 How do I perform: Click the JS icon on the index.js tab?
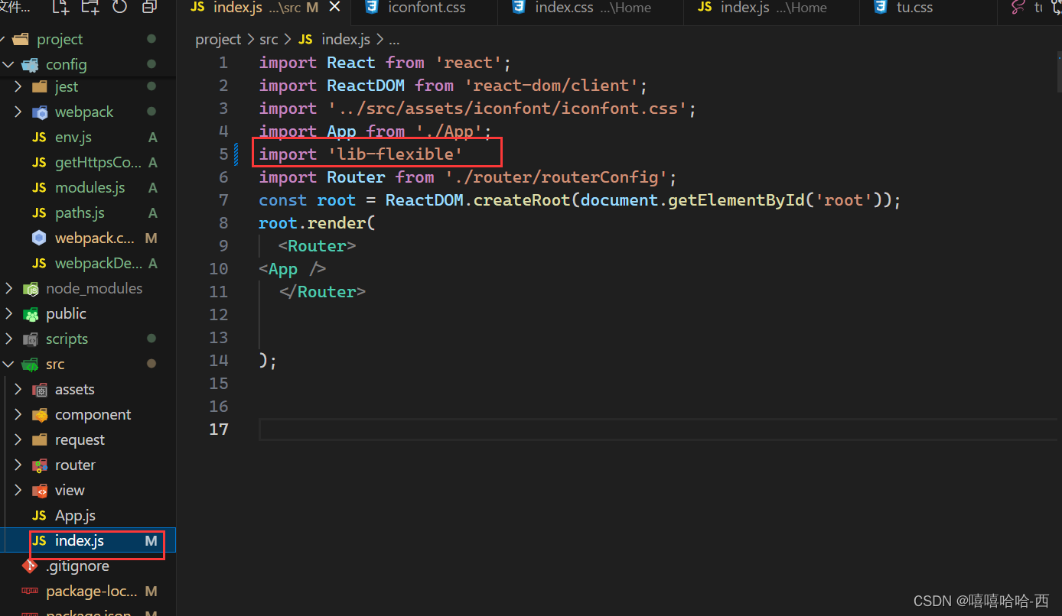pos(197,8)
